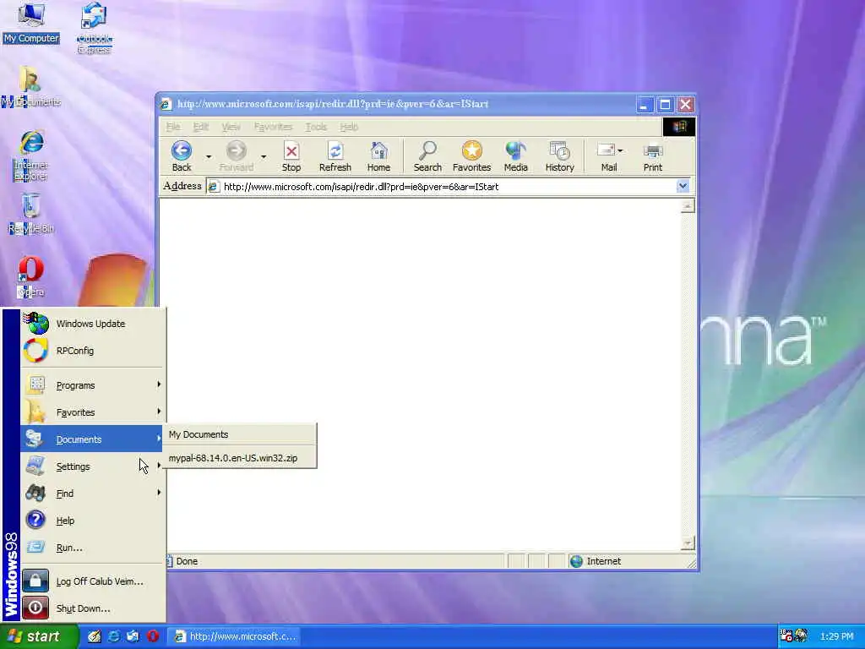Open My Documents from Documents submenu
Image resolution: width=865 pixels, height=649 pixels.
239,434
